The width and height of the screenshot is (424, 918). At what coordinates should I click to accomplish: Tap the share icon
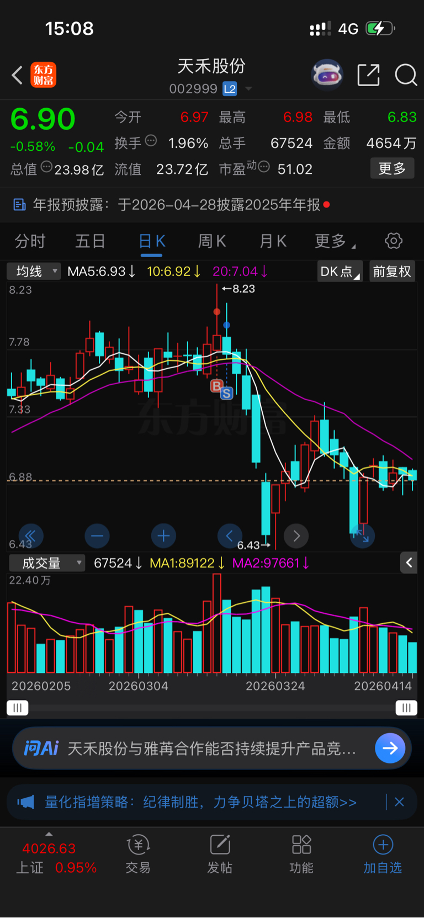[368, 75]
